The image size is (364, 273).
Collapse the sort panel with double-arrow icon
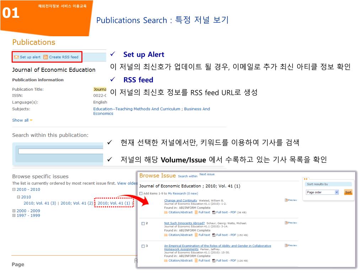tap(306, 179)
